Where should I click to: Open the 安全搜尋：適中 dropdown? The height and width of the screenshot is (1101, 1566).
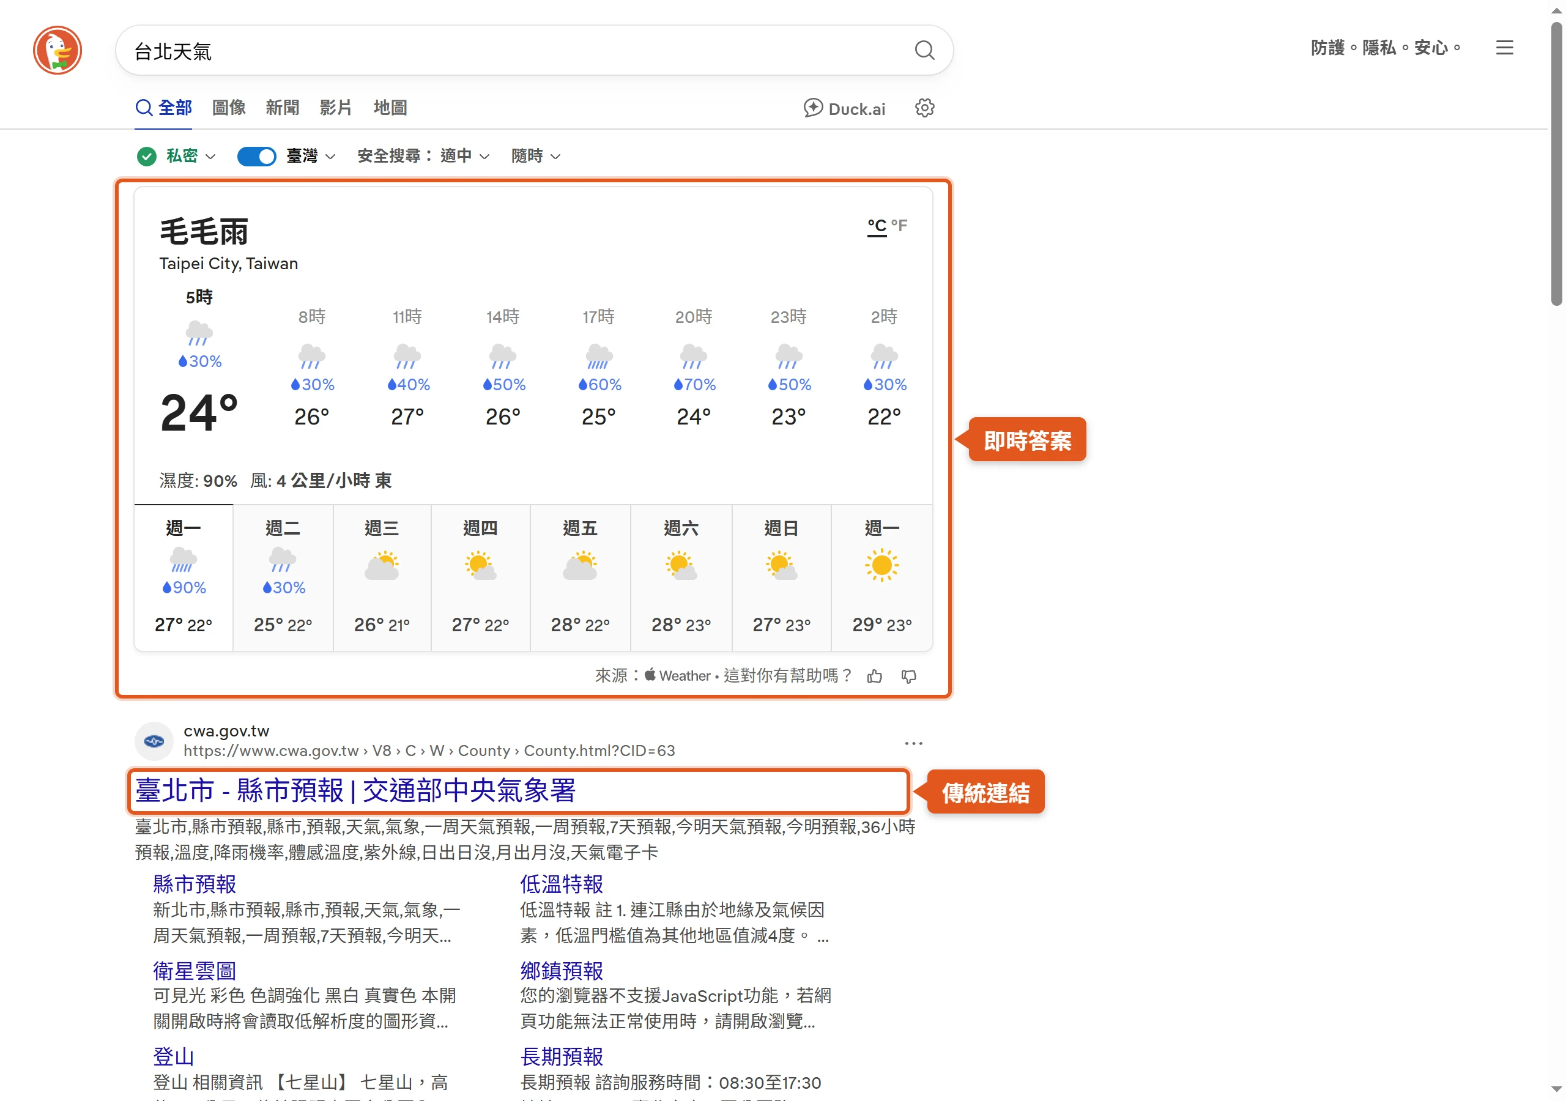click(x=423, y=156)
